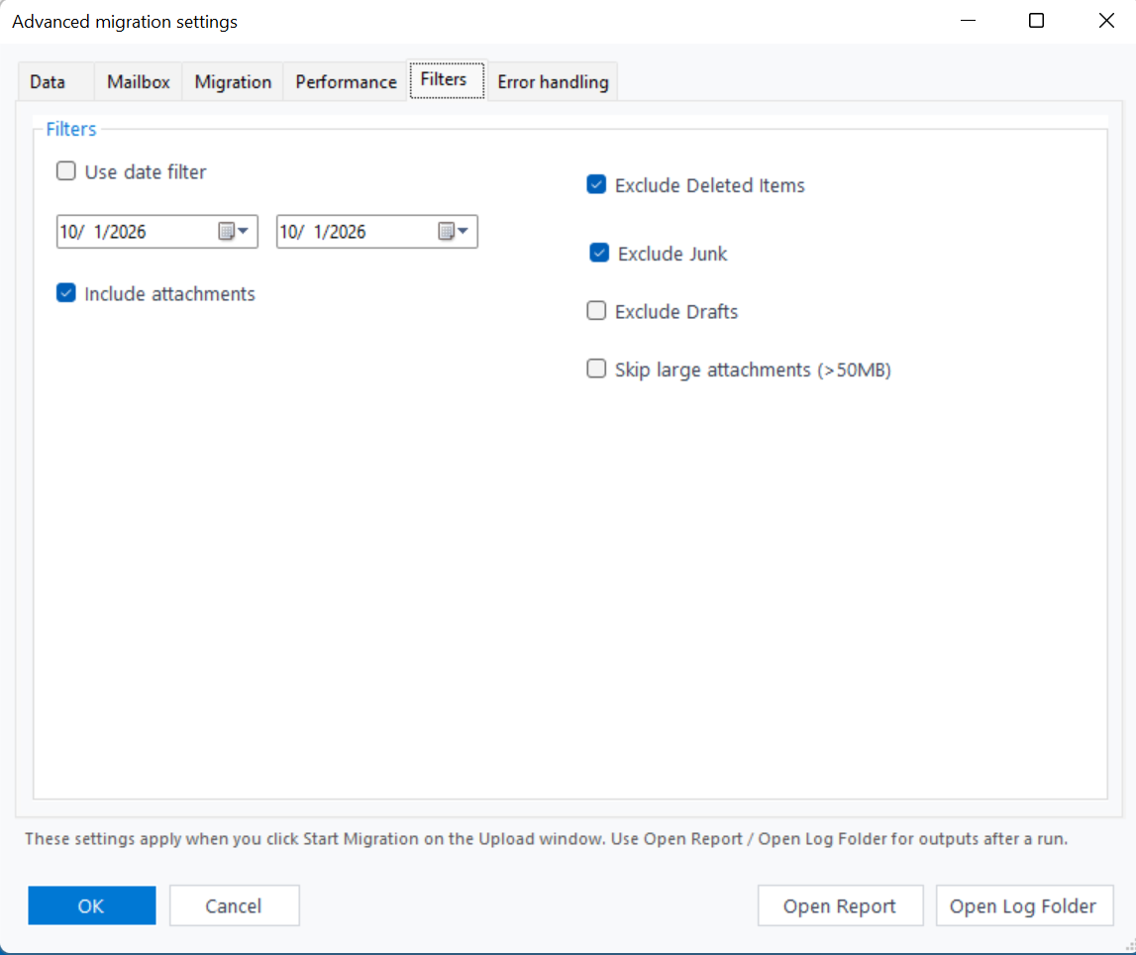Open the Migration tab
Image resolution: width=1136 pixels, height=955 pixels.
pyautogui.click(x=233, y=82)
